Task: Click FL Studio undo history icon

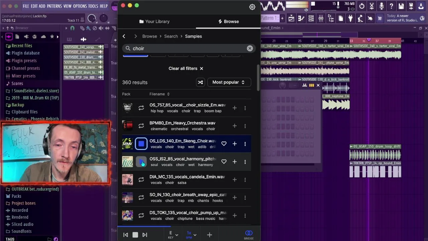Action: pos(362,6)
